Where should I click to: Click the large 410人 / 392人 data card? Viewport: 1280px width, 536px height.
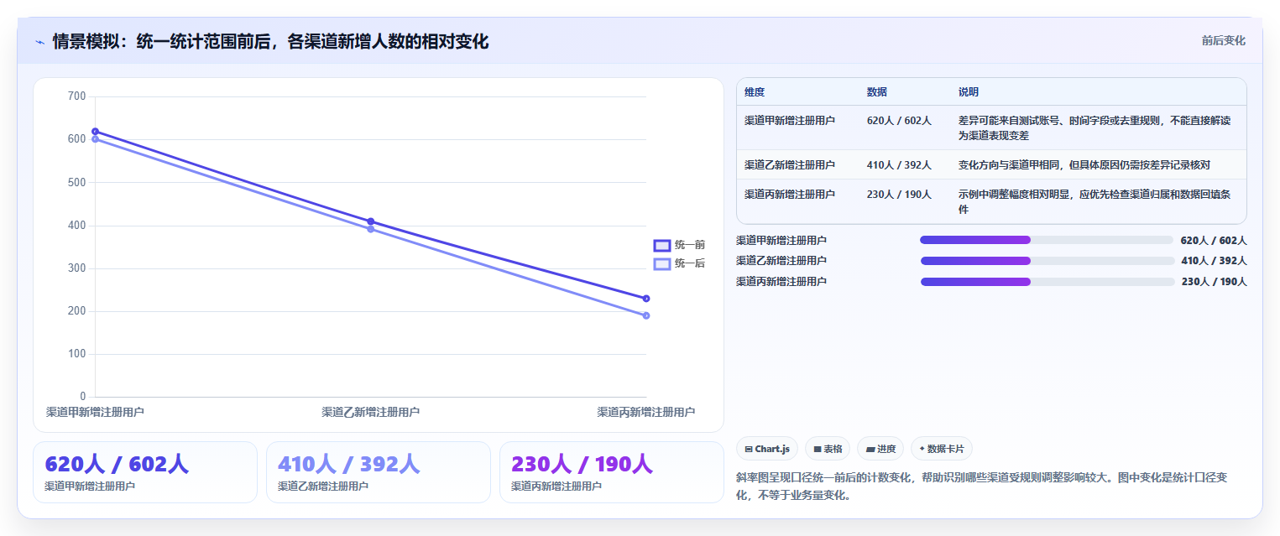[x=379, y=472]
